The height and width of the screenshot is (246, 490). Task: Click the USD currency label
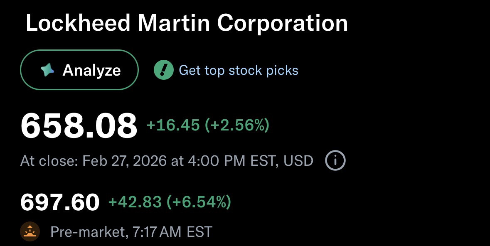coord(298,161)
